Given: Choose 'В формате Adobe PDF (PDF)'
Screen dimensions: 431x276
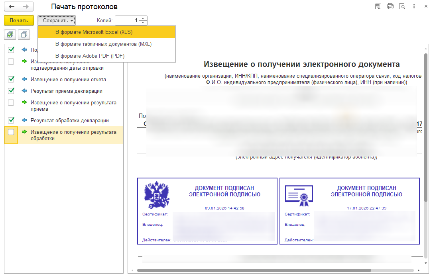Looking at the screenshot, I should point(90,56).
